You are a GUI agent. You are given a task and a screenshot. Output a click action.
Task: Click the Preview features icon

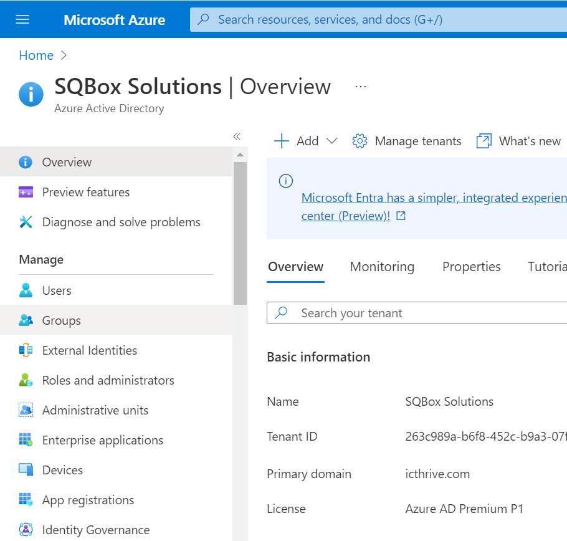tap(26, 192)
